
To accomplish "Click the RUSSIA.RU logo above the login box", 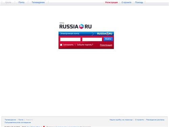I will 75,26.
